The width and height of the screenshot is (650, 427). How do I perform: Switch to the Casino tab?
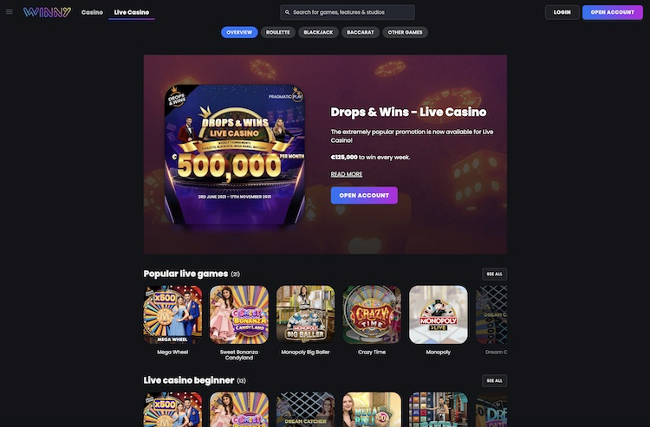click(92, 12)
